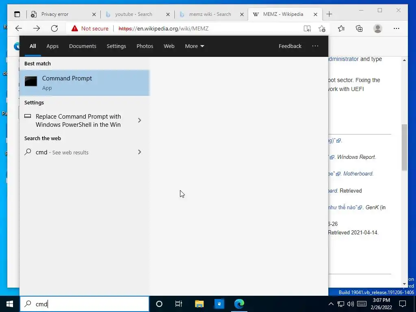Click the Wikipedia page scrollbar thumb
This screenshot has height=312, width=416.
pyautogui.click(x=404, y=147)
